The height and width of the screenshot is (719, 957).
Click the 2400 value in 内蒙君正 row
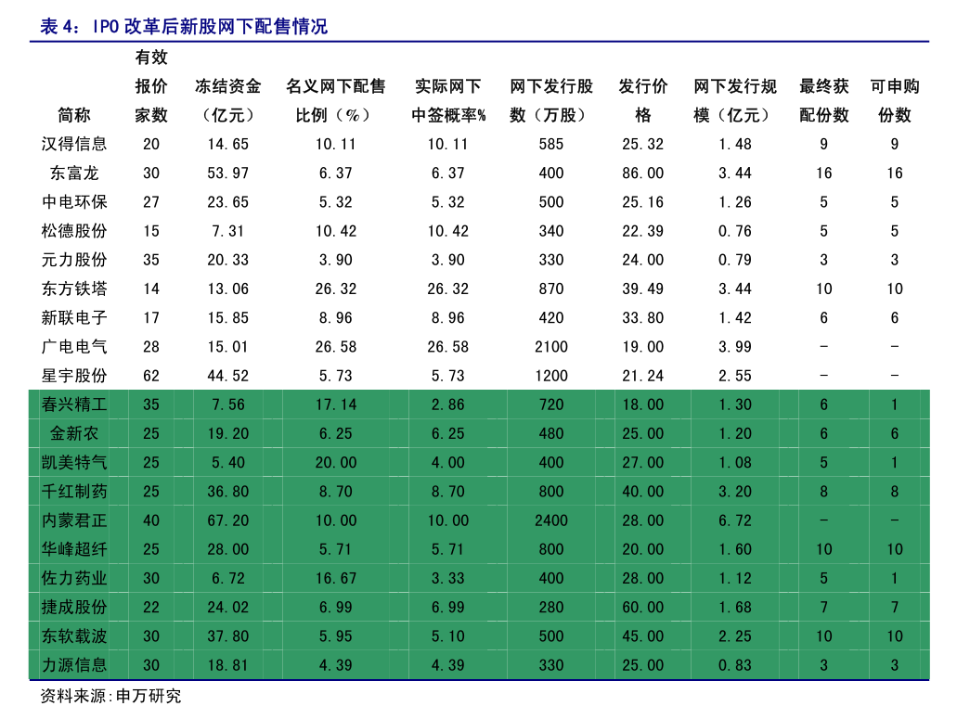550,520
